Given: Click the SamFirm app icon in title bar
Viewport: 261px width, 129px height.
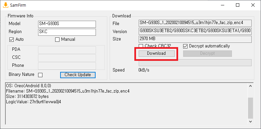Looking at the screenshot, I should pyautogui.click(x=6, y=5).
